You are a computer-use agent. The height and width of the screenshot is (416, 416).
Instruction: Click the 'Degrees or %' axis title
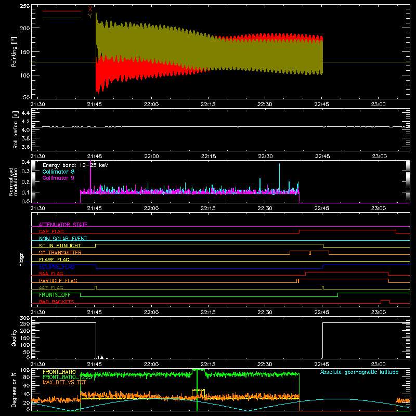coord(14,389)
